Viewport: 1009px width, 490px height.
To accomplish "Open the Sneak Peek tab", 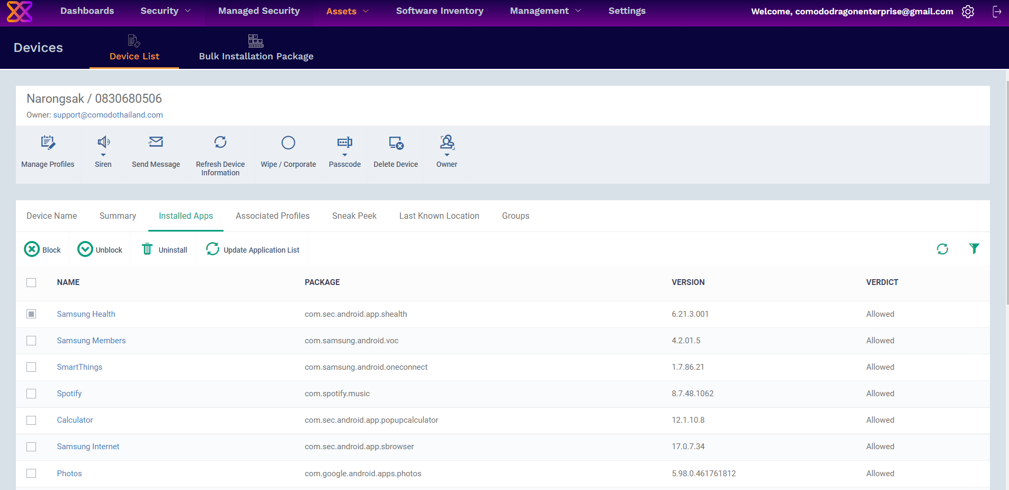I will 354,216.
